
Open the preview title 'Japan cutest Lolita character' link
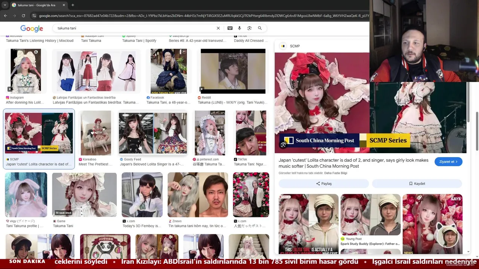(x=353, y=163)
